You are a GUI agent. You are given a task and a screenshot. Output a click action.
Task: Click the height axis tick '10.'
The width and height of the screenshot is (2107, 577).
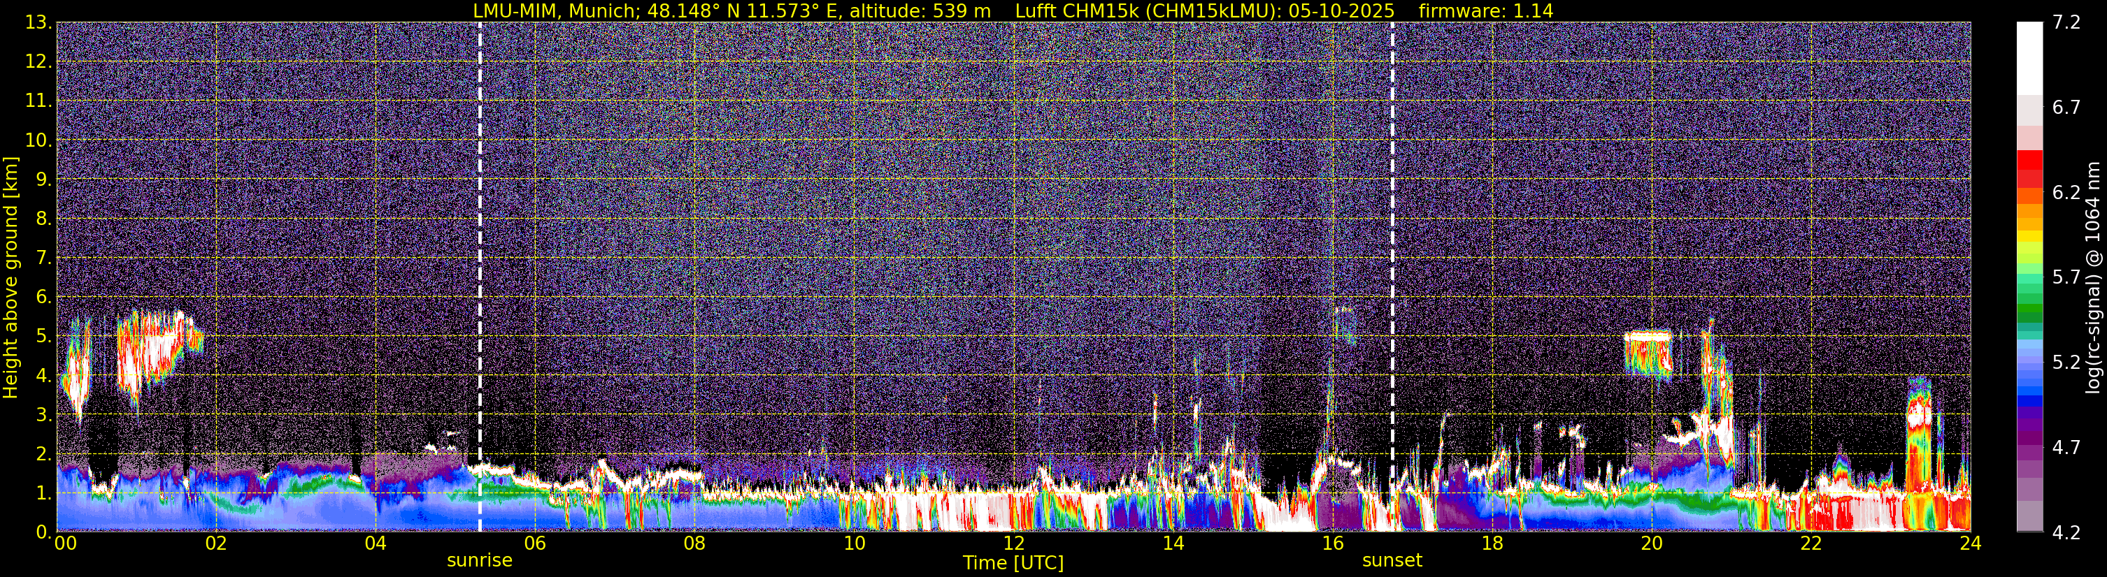(x=39, y=140)
